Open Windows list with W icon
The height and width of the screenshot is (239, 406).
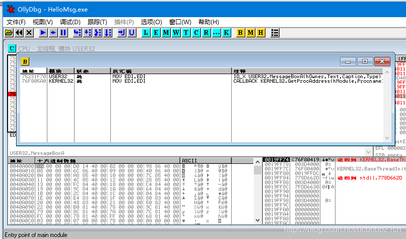click(176, 33)
